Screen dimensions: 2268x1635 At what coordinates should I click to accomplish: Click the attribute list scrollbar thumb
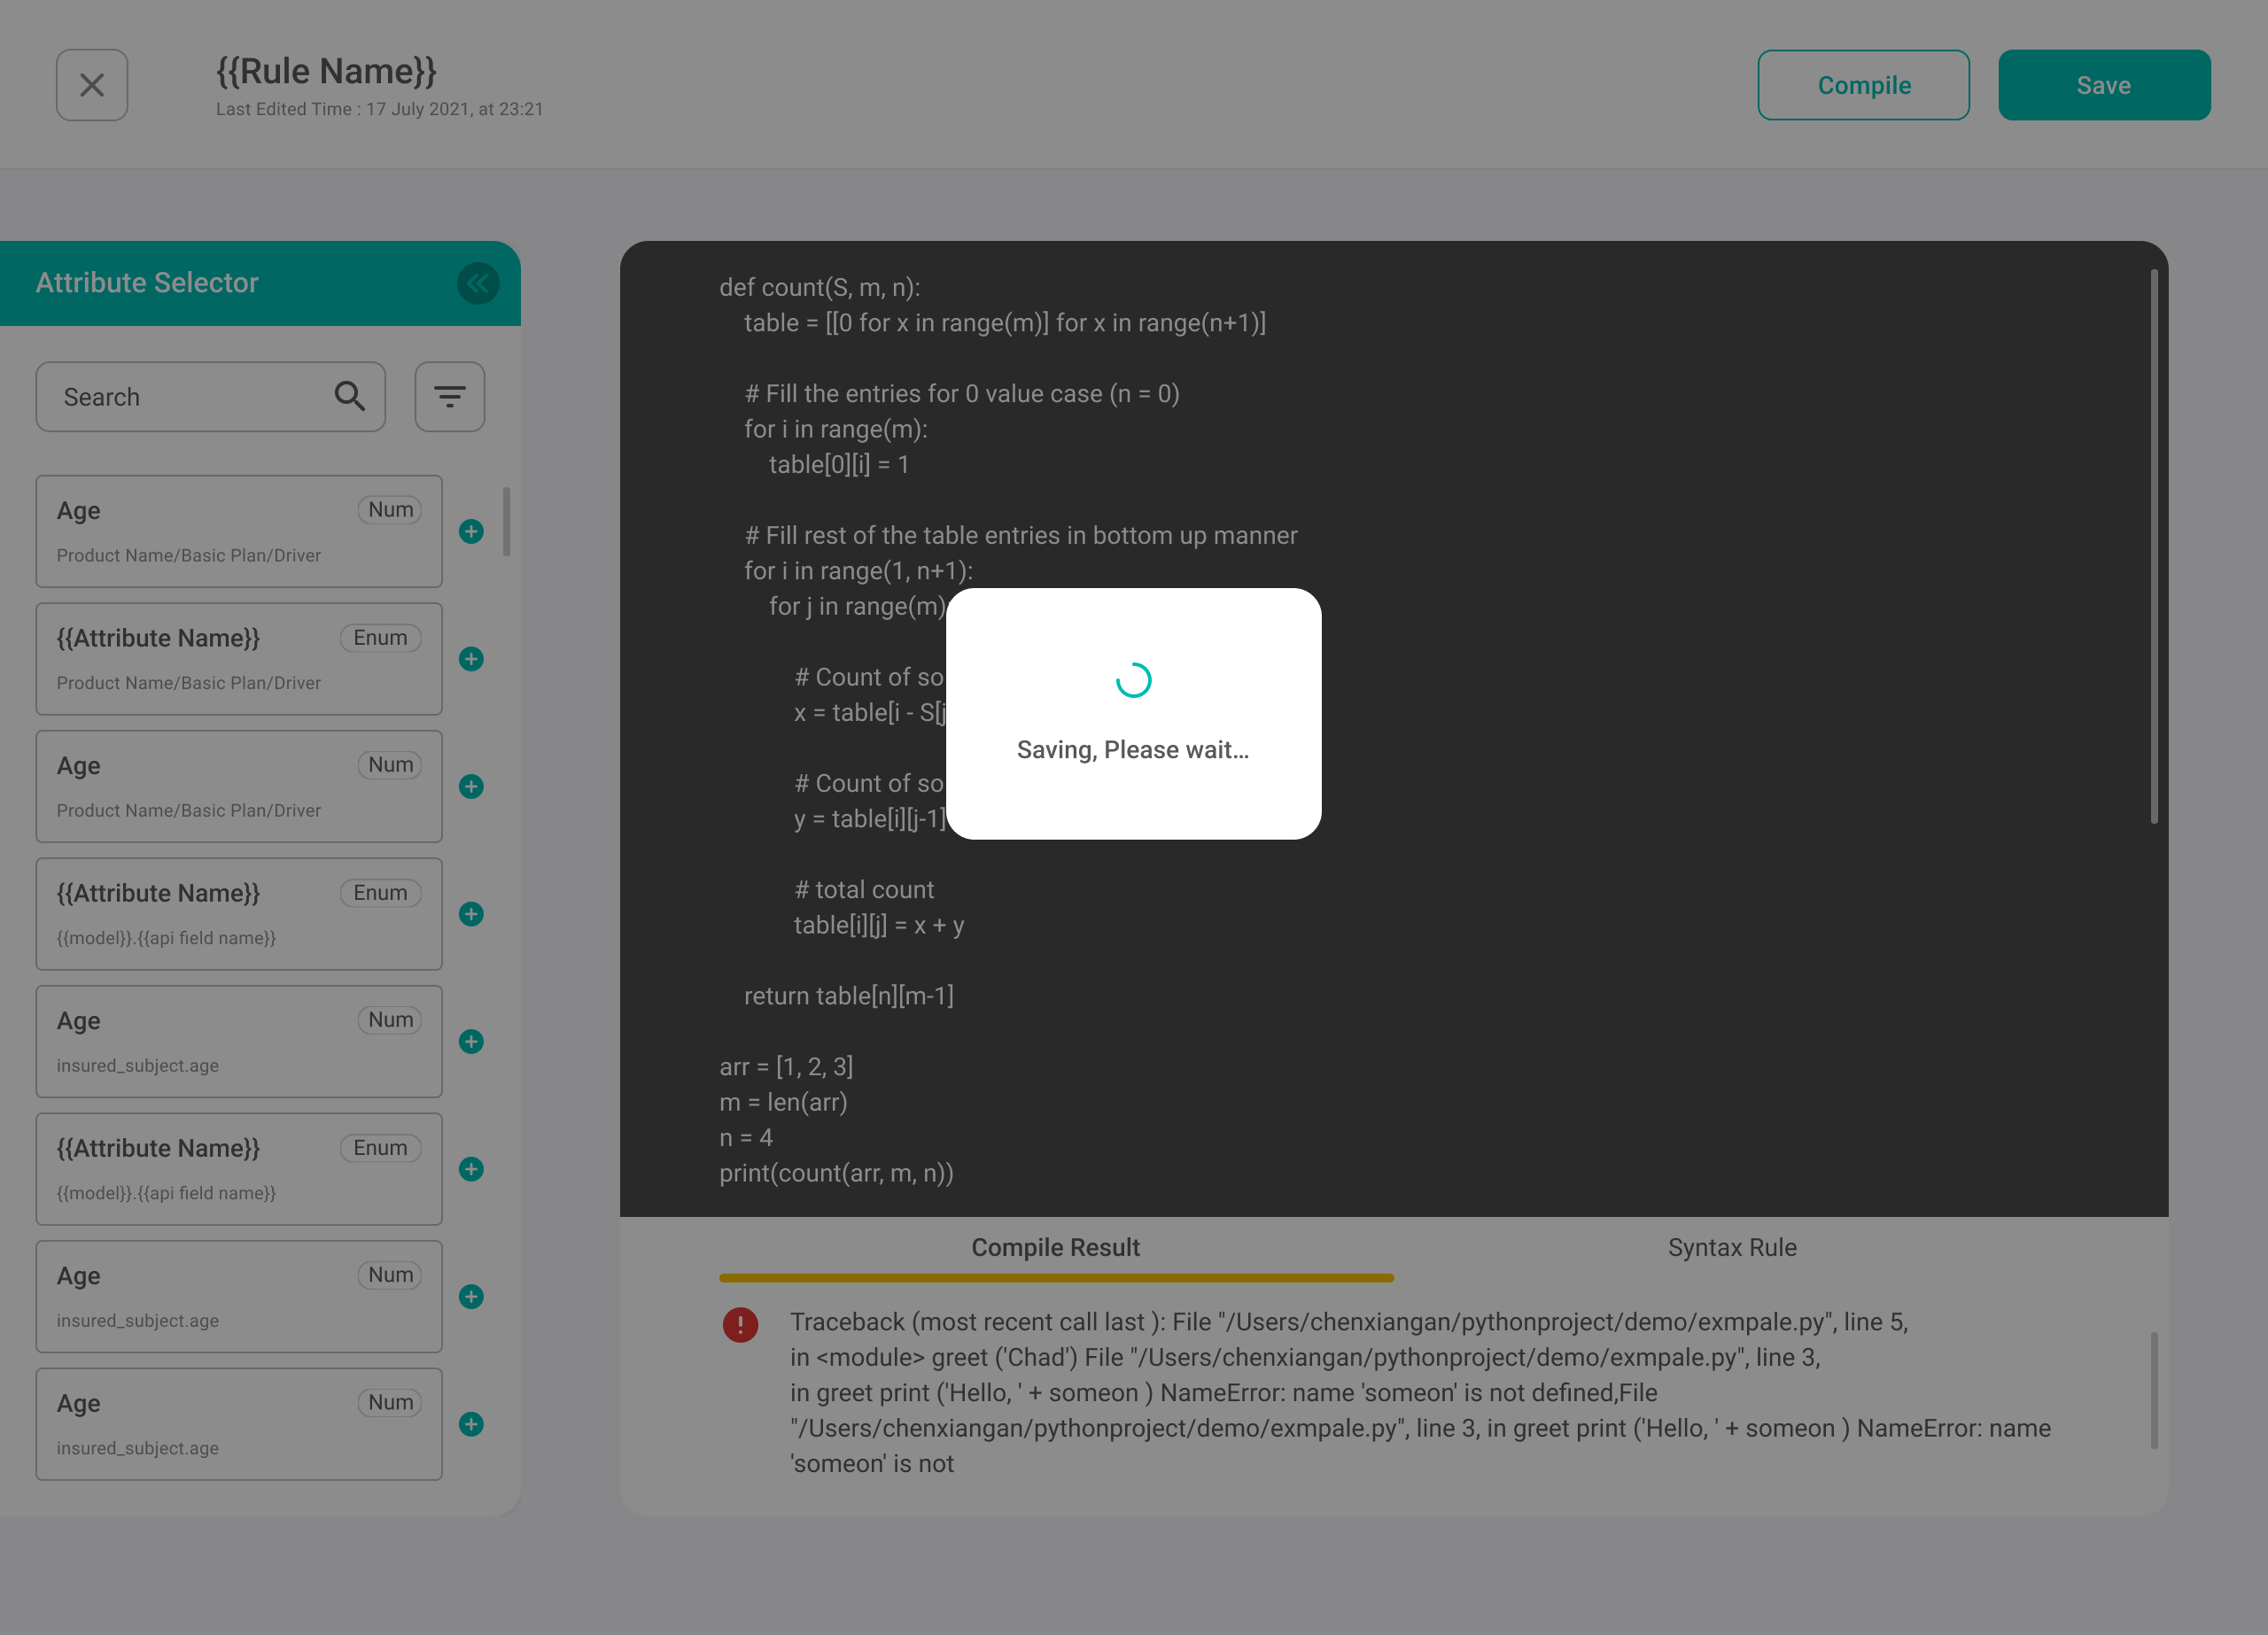coord(507,521)
